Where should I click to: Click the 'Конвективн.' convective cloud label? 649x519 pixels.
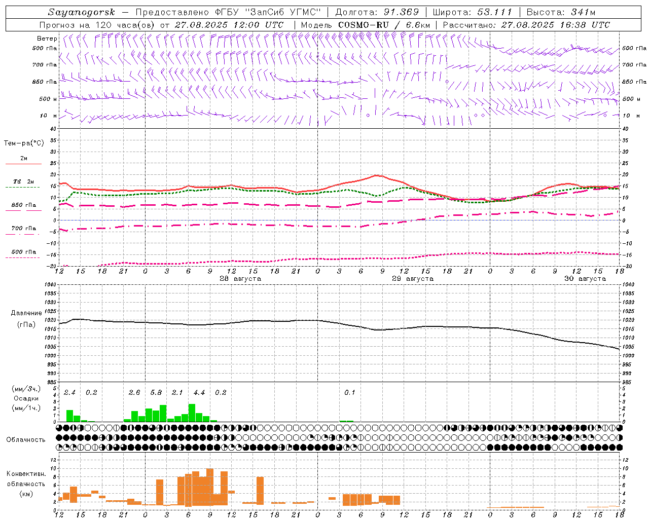point(26,474)
